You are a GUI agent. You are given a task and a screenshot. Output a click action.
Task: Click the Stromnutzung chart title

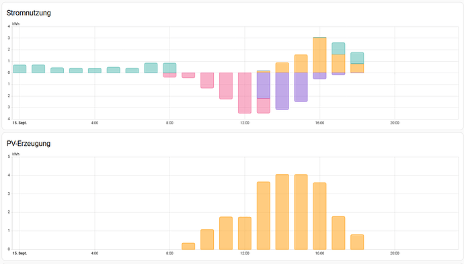29,13
